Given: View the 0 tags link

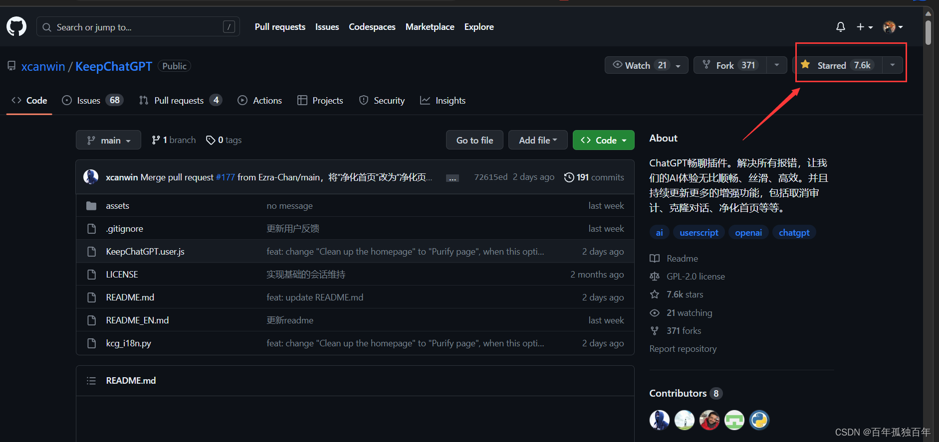Looking at the screenshot, I should click(224, 140).
